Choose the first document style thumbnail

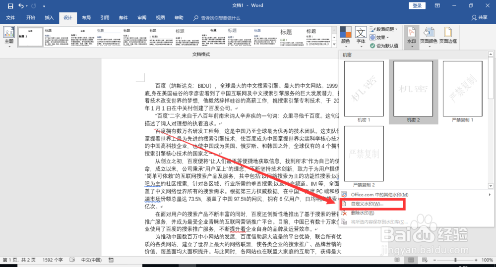point(30,37)
